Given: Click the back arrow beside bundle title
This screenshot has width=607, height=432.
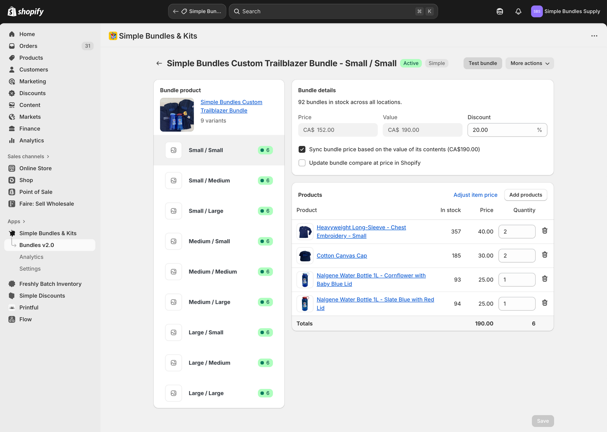Looking at the screenshot, I should (x=159, y=63).
